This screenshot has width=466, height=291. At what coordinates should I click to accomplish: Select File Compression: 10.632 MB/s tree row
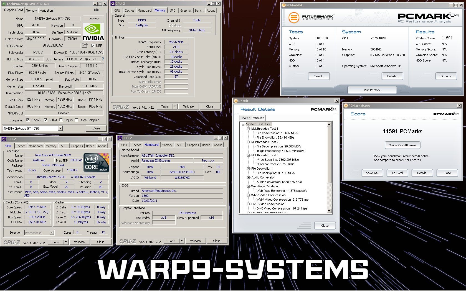(277, 133)
